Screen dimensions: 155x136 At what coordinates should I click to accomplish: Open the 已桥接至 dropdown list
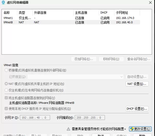(76, 77)
